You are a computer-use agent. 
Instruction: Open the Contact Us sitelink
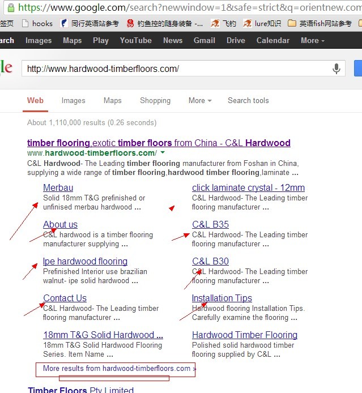[x=65, y=298]
